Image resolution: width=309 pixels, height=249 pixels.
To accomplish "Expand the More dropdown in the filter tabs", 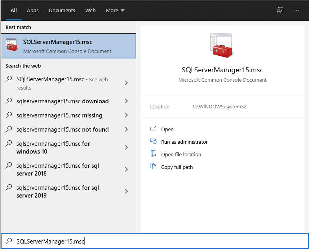I will [x=115, y=11].
